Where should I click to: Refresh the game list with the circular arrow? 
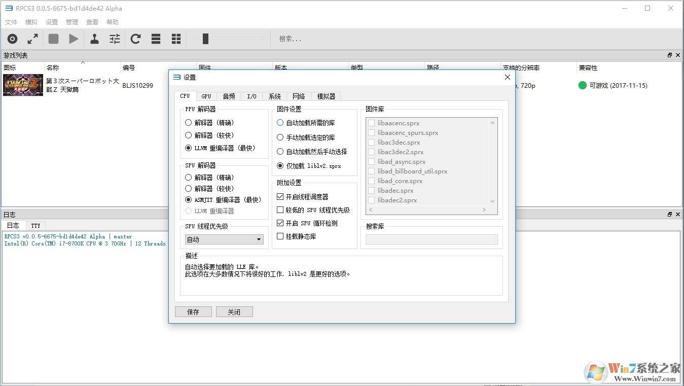(x=135, y=39)
